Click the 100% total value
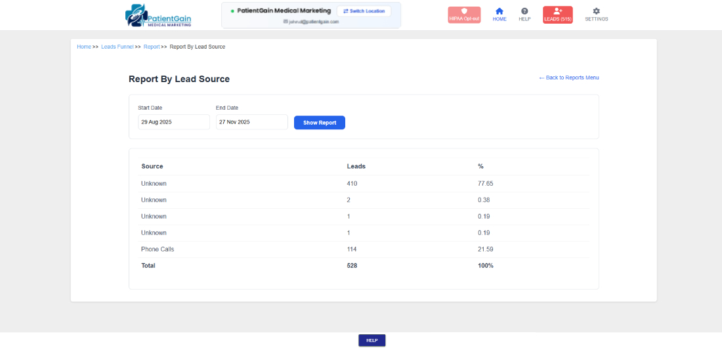Screen dimensions: 722x348 coord(486,266)
